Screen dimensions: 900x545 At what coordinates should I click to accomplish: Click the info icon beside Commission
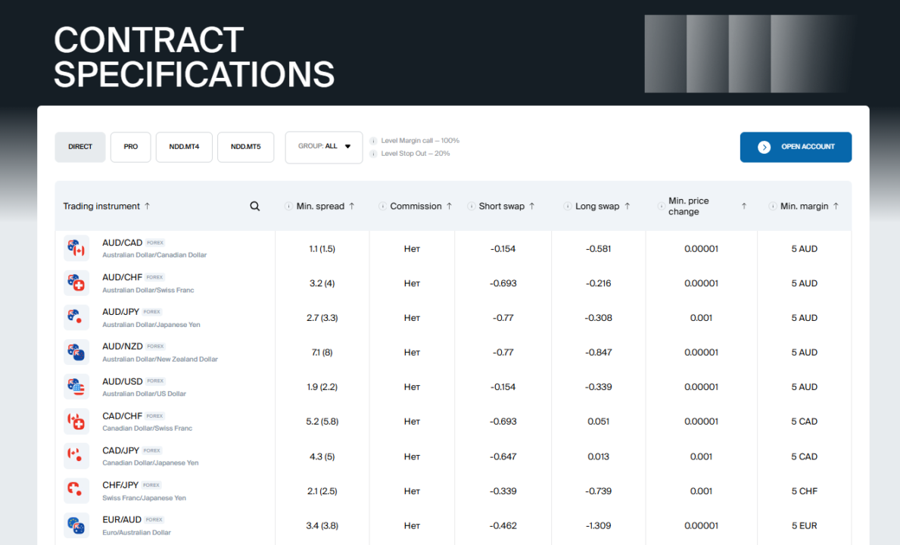coord(382,206)
